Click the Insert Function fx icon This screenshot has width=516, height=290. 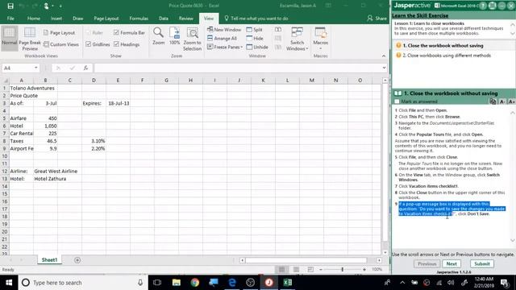85,68
